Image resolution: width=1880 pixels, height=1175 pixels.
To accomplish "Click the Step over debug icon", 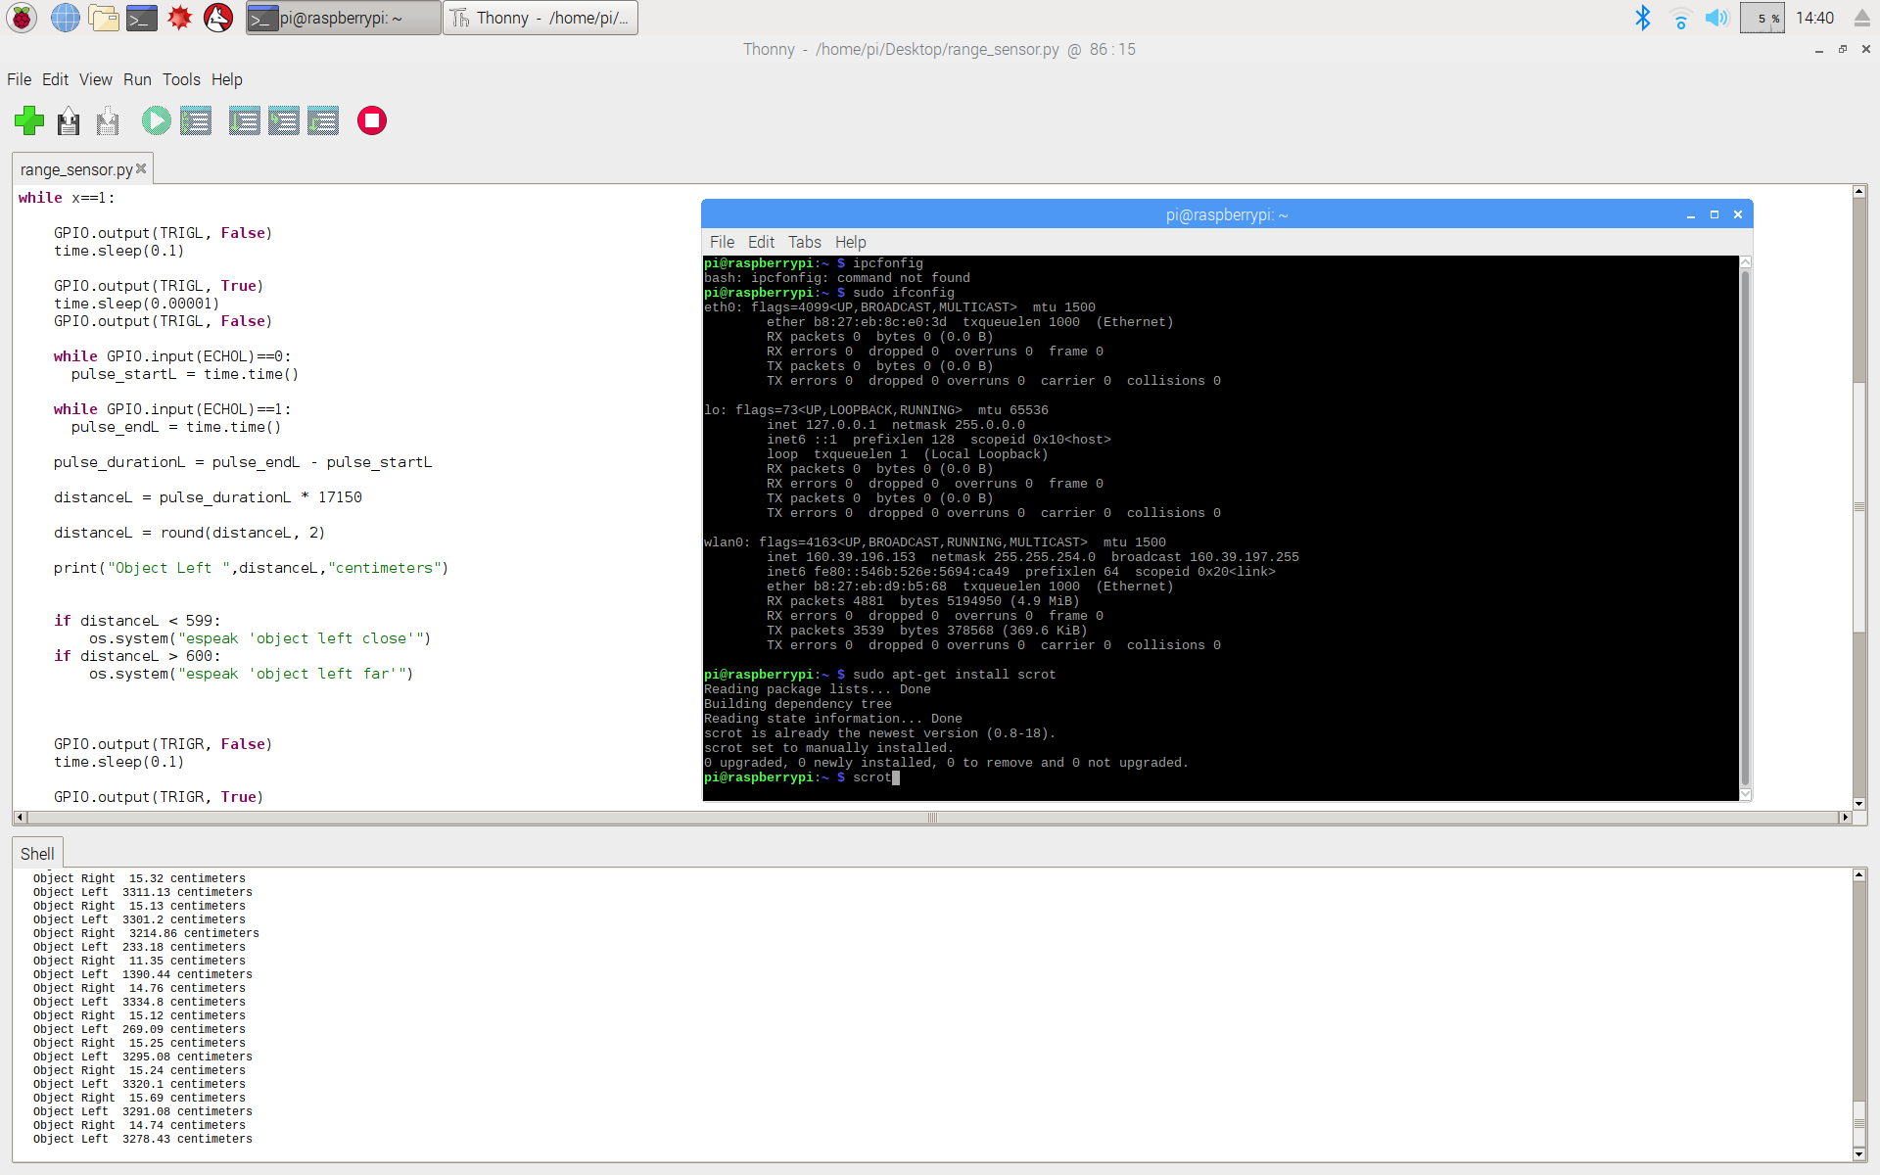I will 244,121.
